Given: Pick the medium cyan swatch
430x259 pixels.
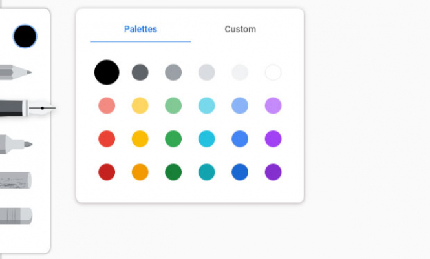Looking at the screenshot, I should pos(206,139).
